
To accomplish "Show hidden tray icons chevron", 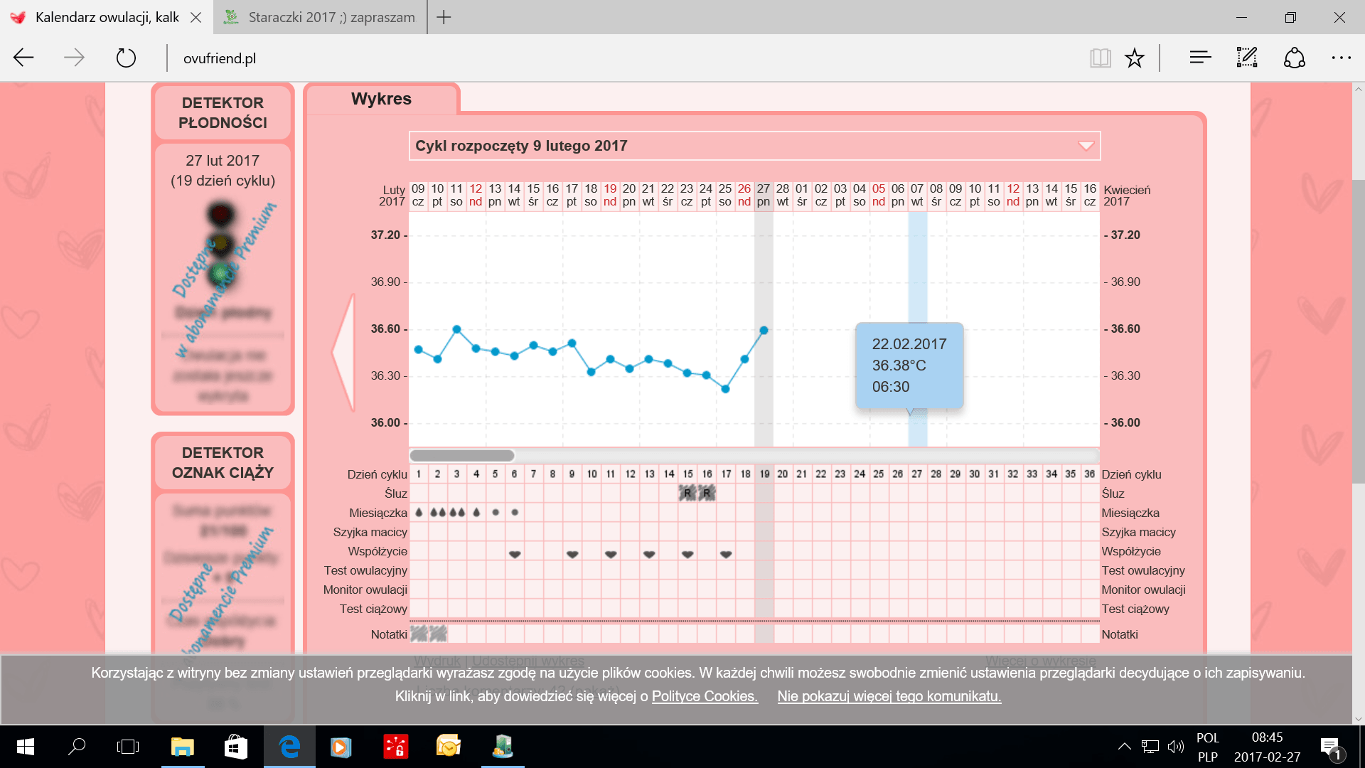I will [x=1124, y=747].
